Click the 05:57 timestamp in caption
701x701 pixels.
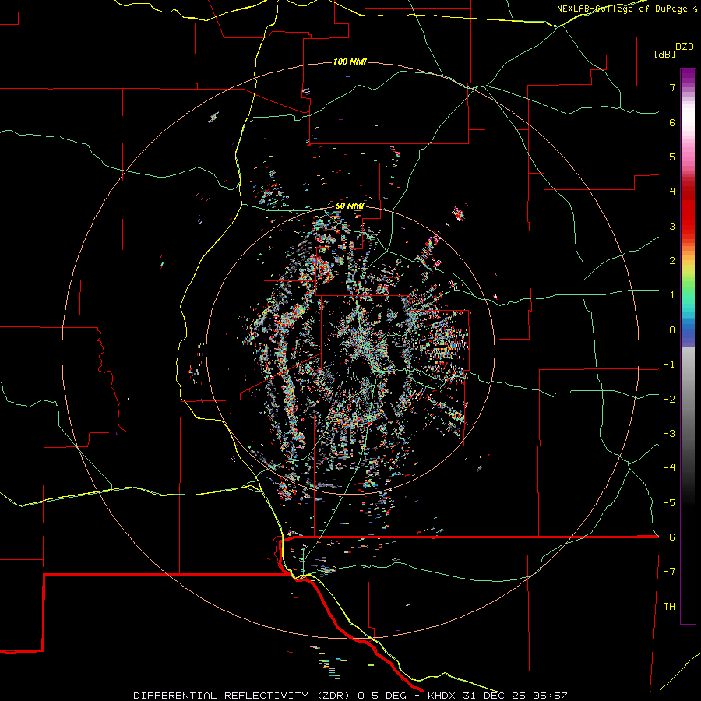pyautogui.click(x=550, y=696)
